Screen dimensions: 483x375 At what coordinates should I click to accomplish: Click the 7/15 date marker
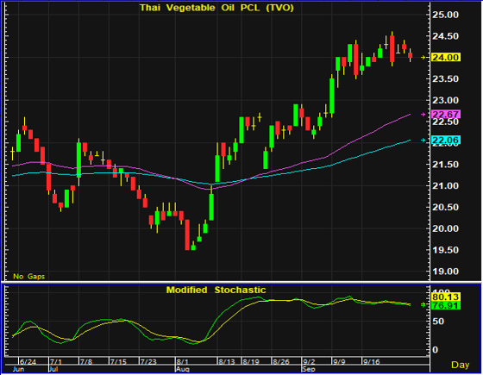[x=119, y=362]
